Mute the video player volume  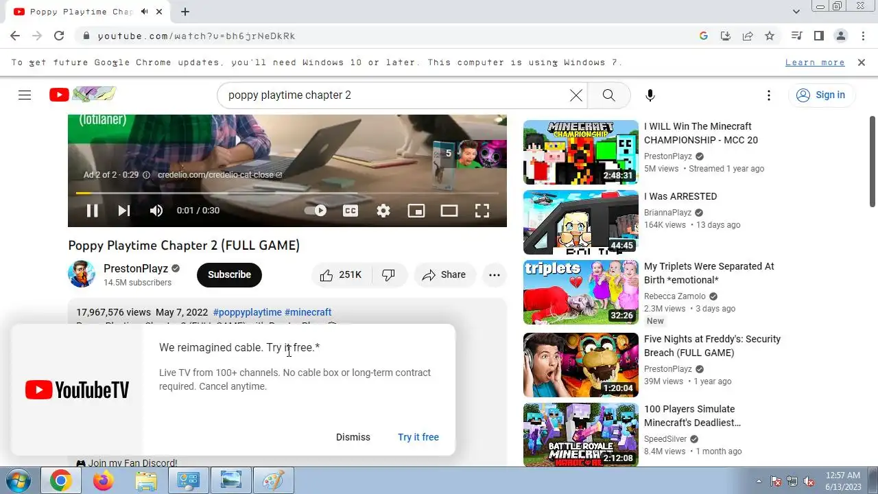[156, 211]
